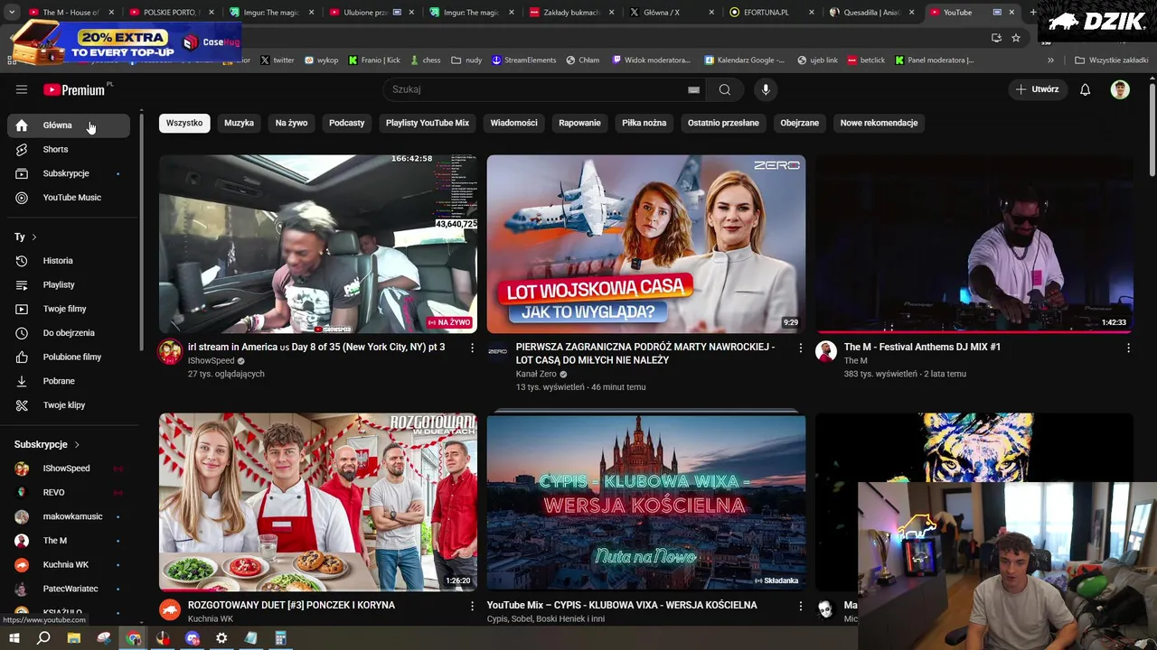
Task: Open the Calculator from the taskbar
Action: [280, 638]
